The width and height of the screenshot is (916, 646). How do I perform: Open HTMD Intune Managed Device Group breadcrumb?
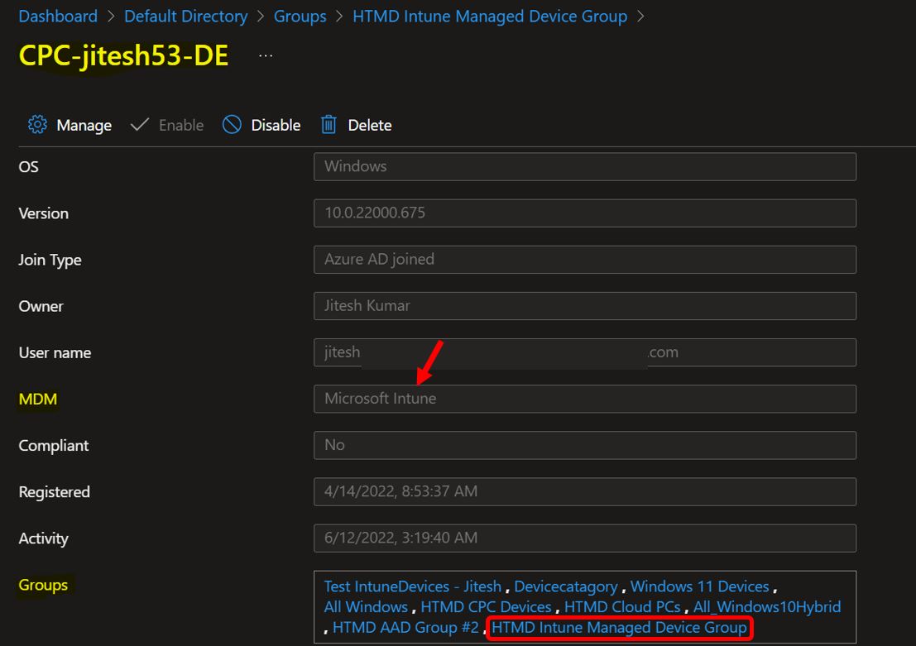point(490,16)
